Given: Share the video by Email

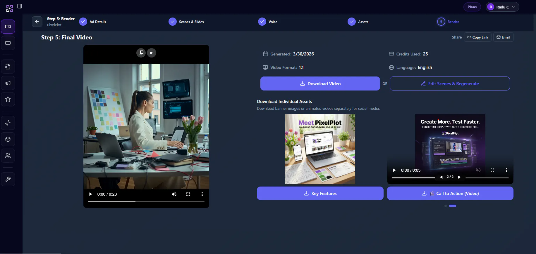Looking at the screenshot, I should coord(503,37).
